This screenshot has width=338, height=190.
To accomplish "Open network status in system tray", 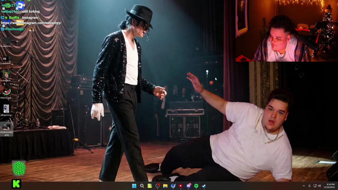I will click(315, 186).
